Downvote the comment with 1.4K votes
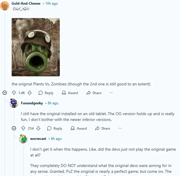180x176 pixels. (x=30, y=93)
